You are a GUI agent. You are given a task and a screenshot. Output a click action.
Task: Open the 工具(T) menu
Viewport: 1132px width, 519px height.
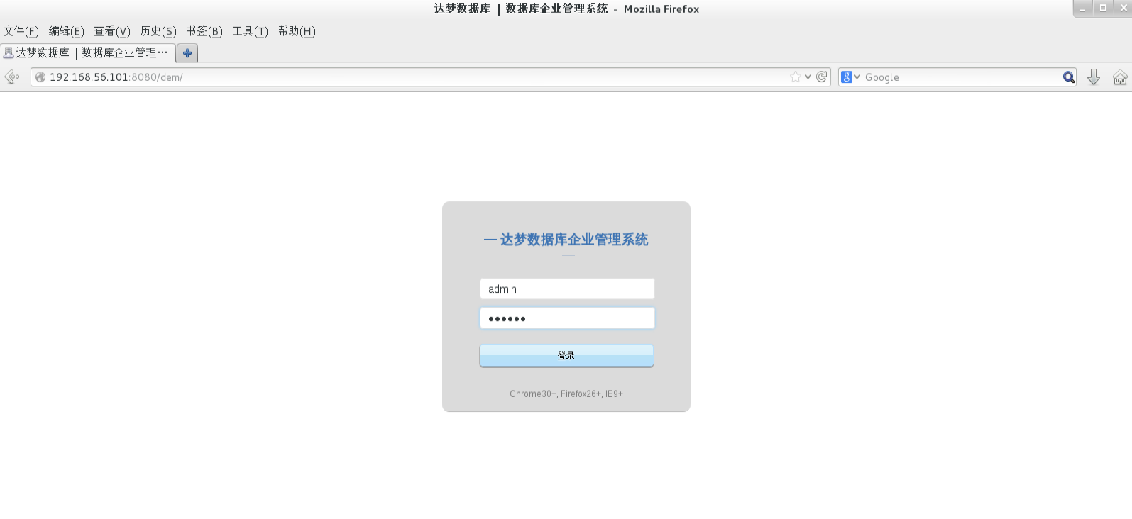click(250, 31)
